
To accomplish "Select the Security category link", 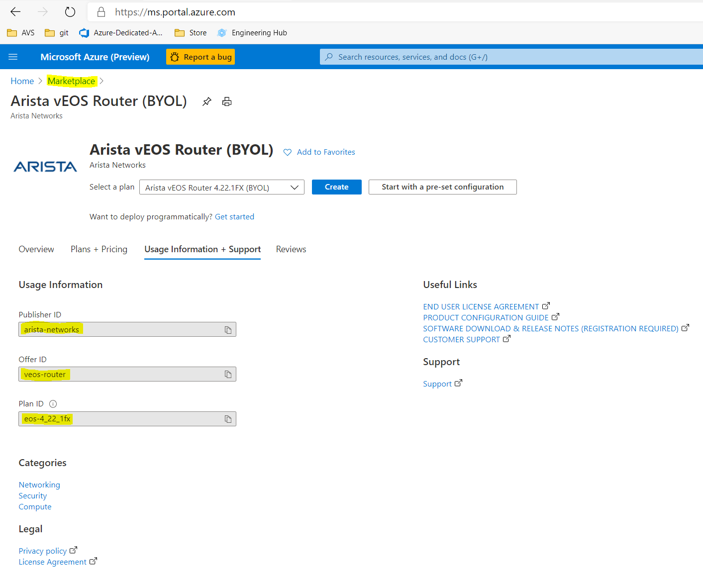I will click(33, 496).
